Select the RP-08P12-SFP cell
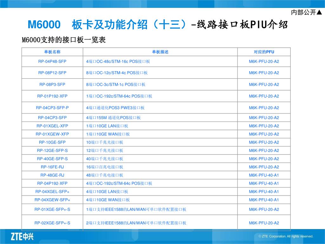Image resolution: width=325 pixels, height=244 pixels. 52,73
